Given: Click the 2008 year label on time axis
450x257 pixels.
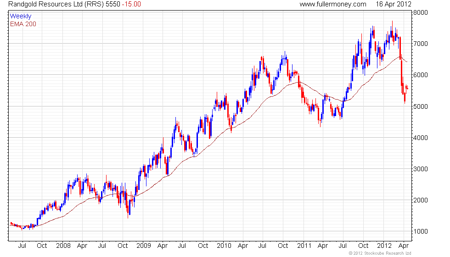Looking at the screenshot, I should point(63,246).
